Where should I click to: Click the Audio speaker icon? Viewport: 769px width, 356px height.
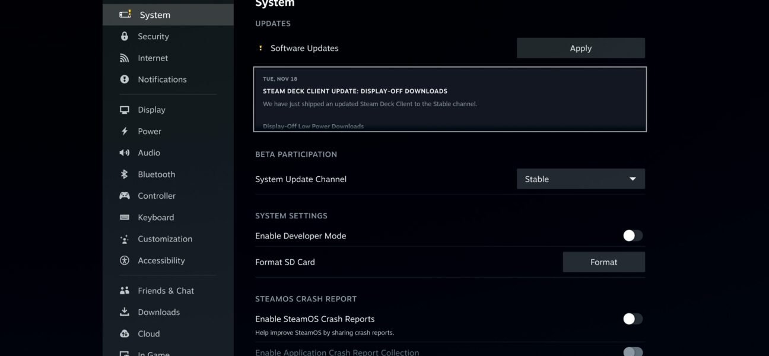tap(124, 152)
